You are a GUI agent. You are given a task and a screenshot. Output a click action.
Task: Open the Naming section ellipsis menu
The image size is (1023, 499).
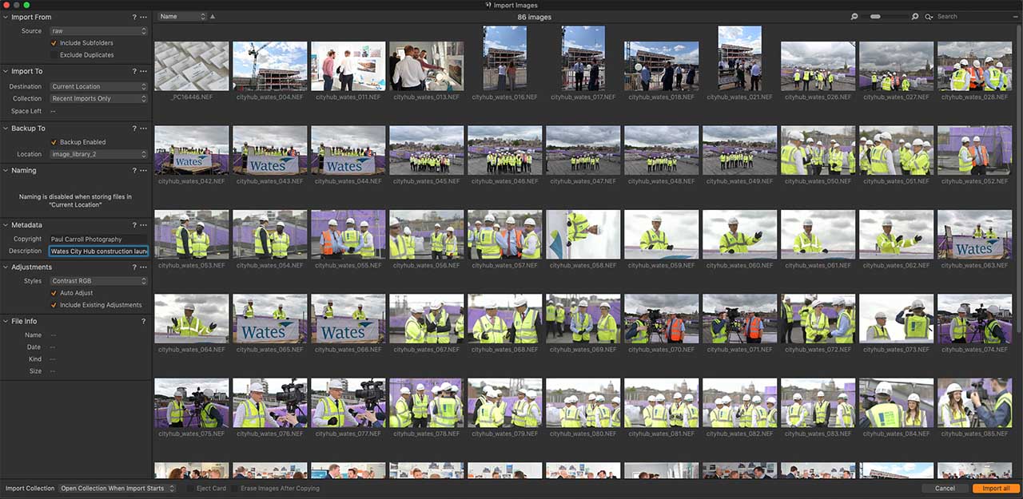pos(144,170)
